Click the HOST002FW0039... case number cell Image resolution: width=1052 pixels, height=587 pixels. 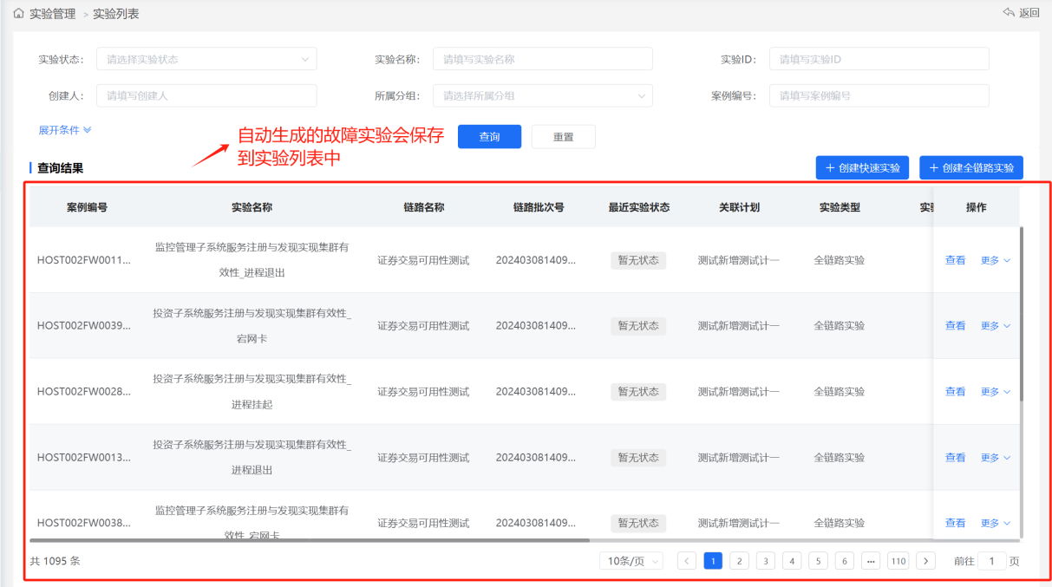(x=84, y=326)
